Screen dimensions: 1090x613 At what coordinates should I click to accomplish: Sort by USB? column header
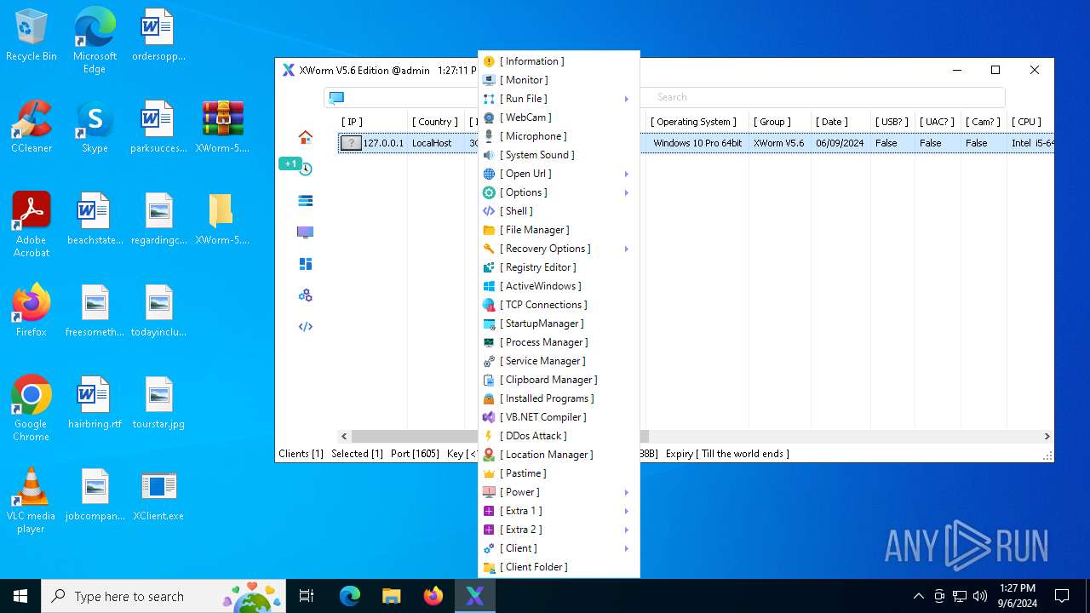coord(892,122)
